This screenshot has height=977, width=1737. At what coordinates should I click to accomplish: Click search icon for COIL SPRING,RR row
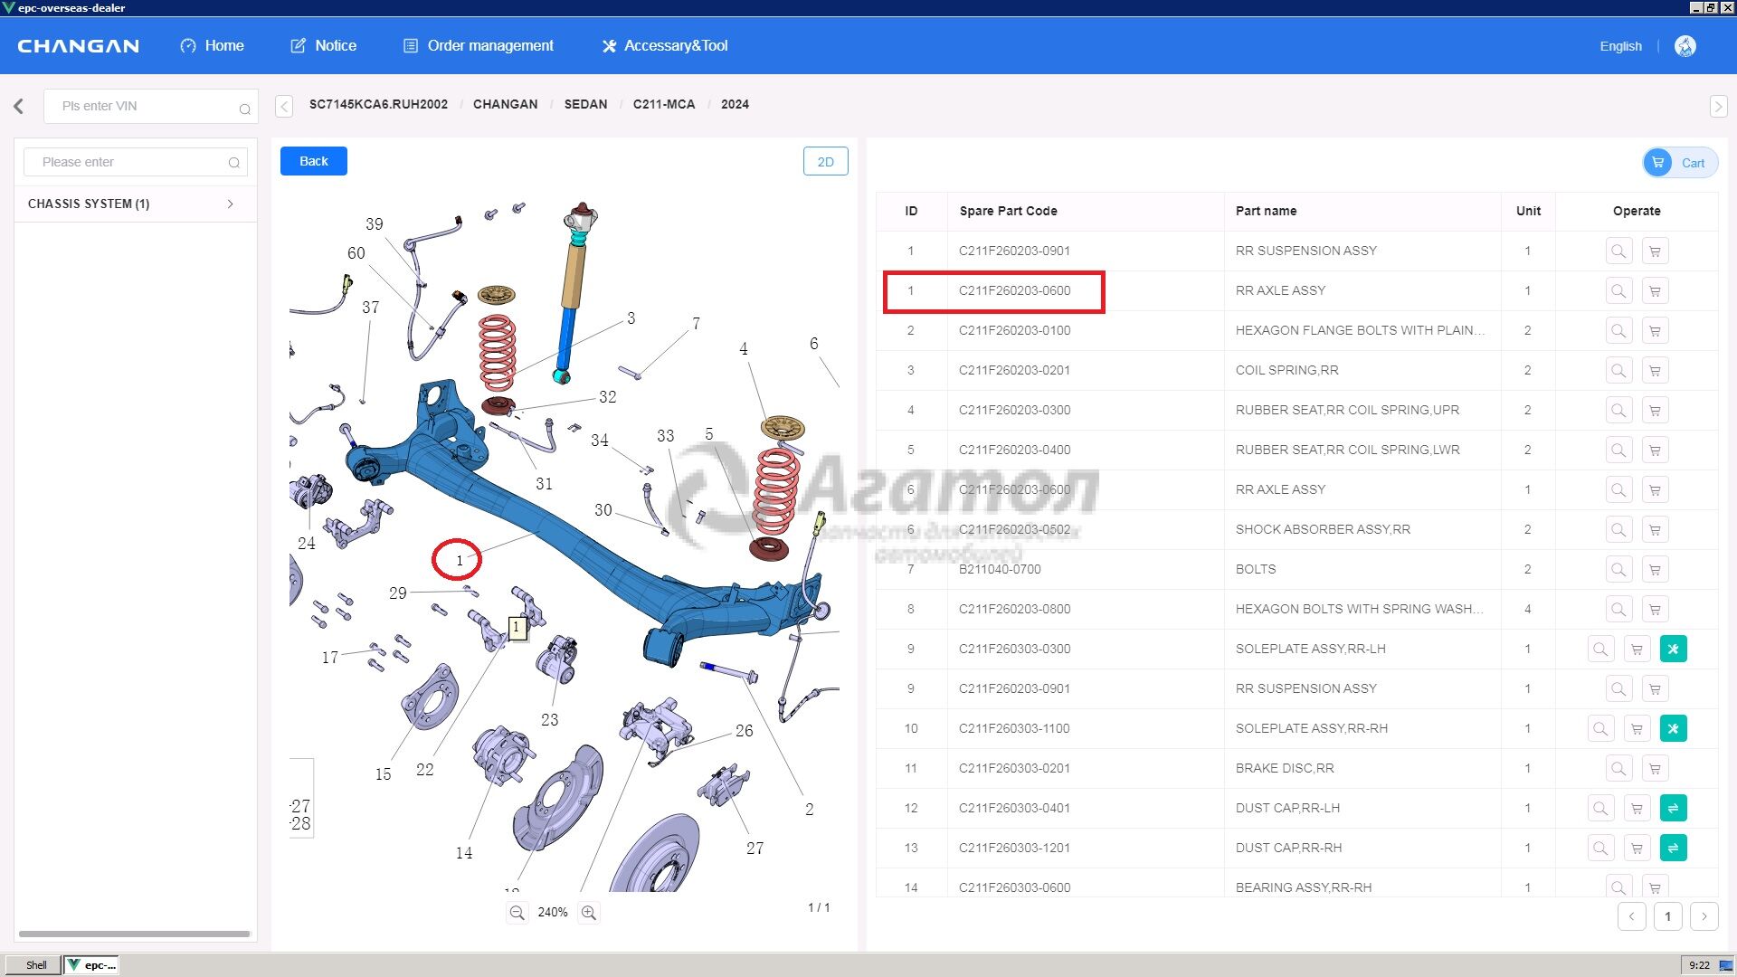[x=1618, y=370]
